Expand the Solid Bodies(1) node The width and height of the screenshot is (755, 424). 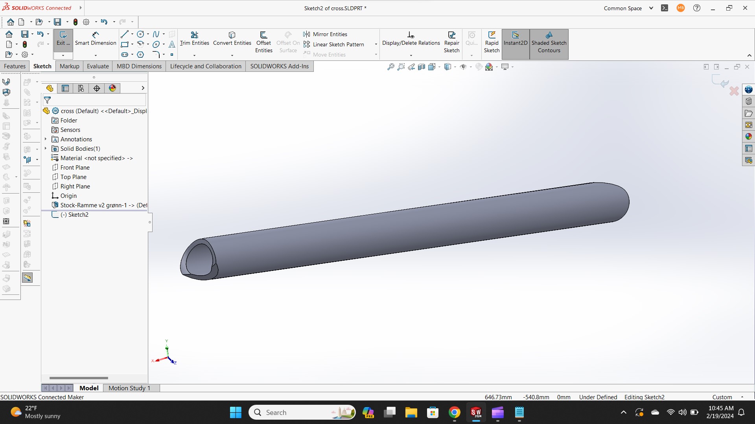(46, 148)
